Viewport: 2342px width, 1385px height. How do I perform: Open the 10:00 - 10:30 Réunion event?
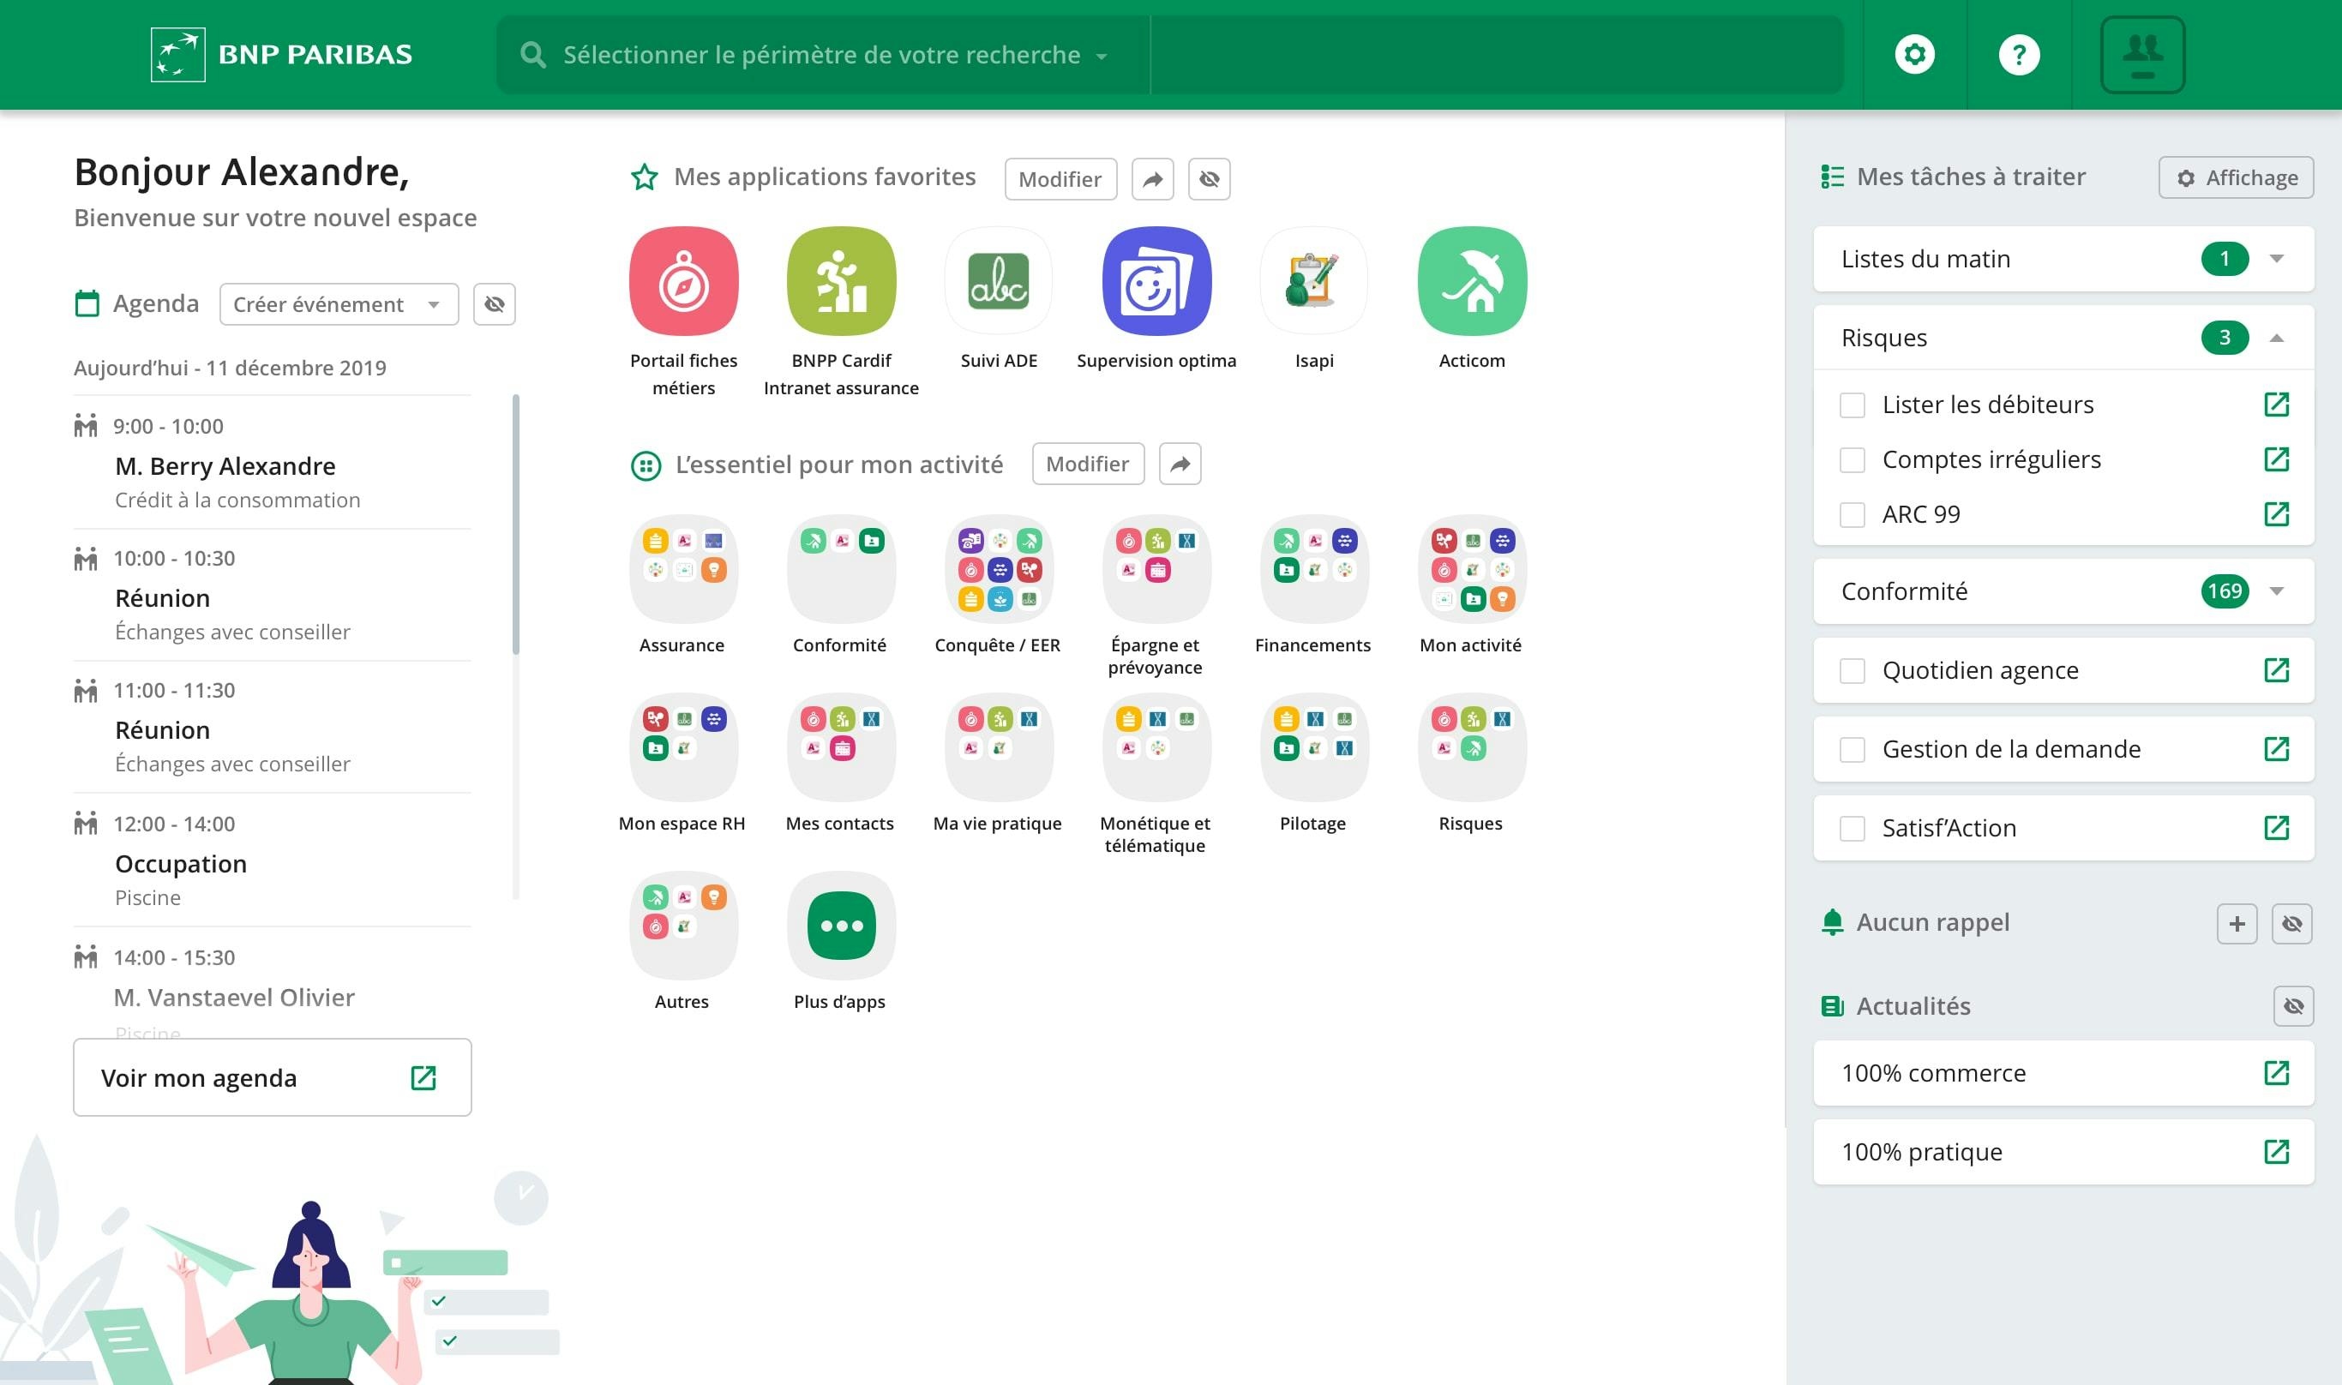272,596
